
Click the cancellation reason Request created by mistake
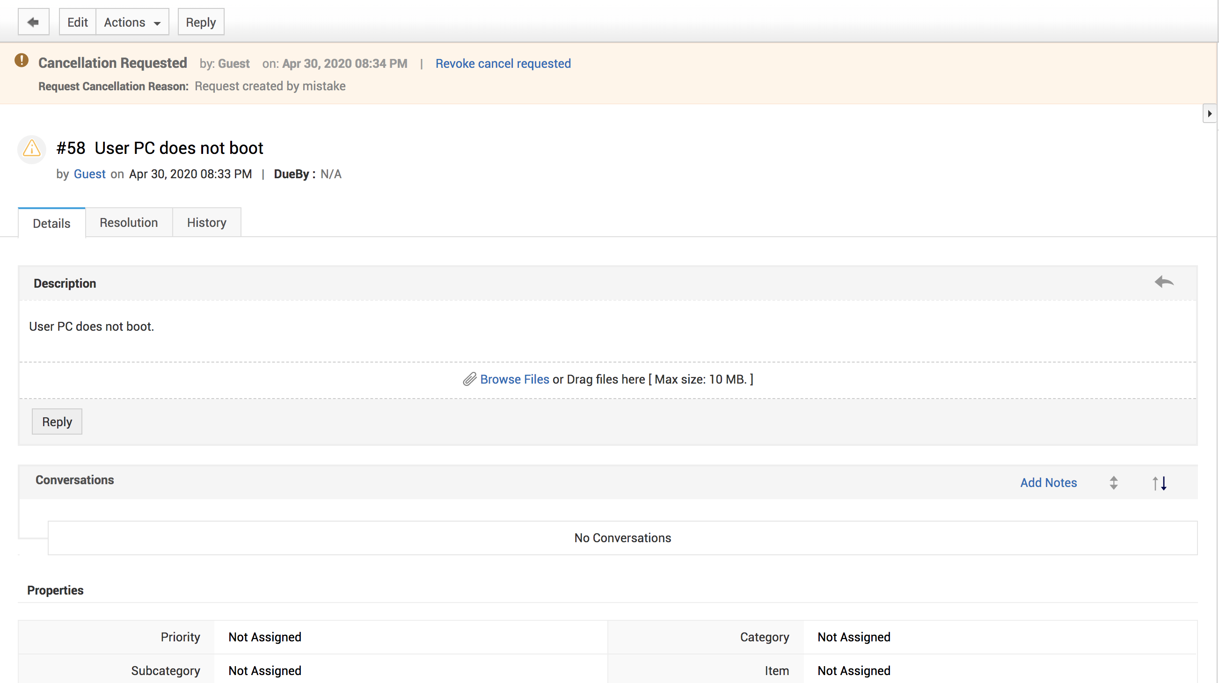[270, 86]
